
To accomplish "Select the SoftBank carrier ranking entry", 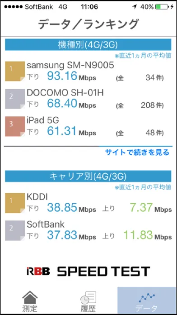I will 88,230.
